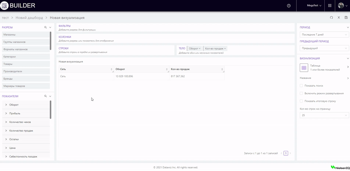The image size is (350, 171).
Task: Check the Показать итоговую строку option
Action: tap(301, 101)
